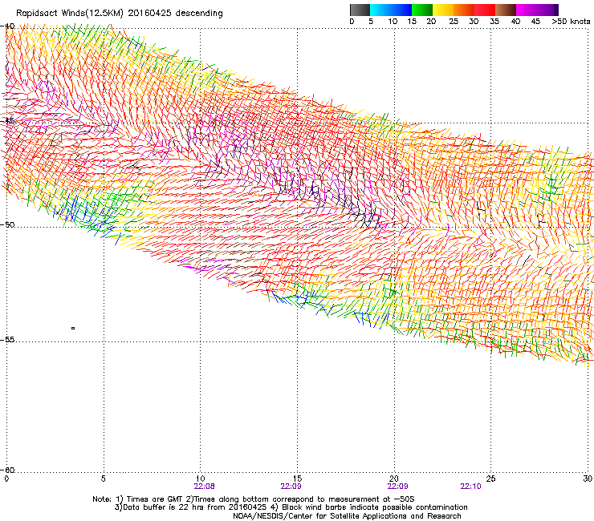594x521 pixels.
Task: Click the 'Data buffer is 22 hrs' note line
Action: point(291,507)
